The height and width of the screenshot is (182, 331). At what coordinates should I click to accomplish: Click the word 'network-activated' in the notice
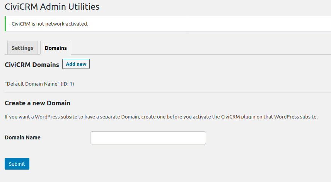click(x=67, y=24)
